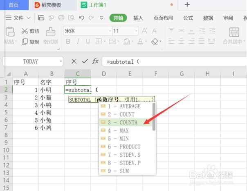Increase indent icon
Screen dimensions: 247x191
point(212,31)
